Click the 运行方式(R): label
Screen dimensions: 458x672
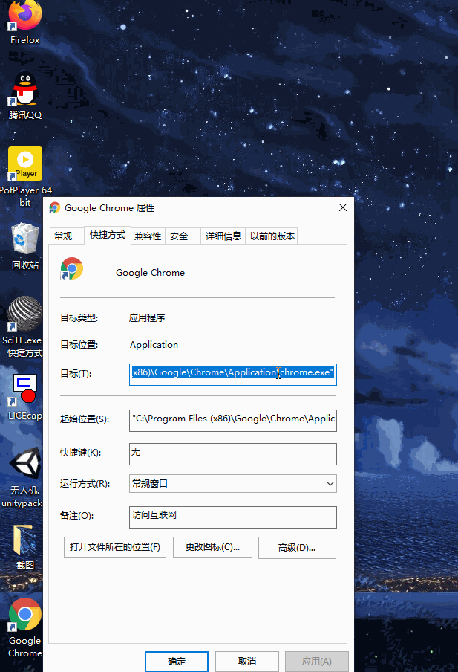coord(85,484)
